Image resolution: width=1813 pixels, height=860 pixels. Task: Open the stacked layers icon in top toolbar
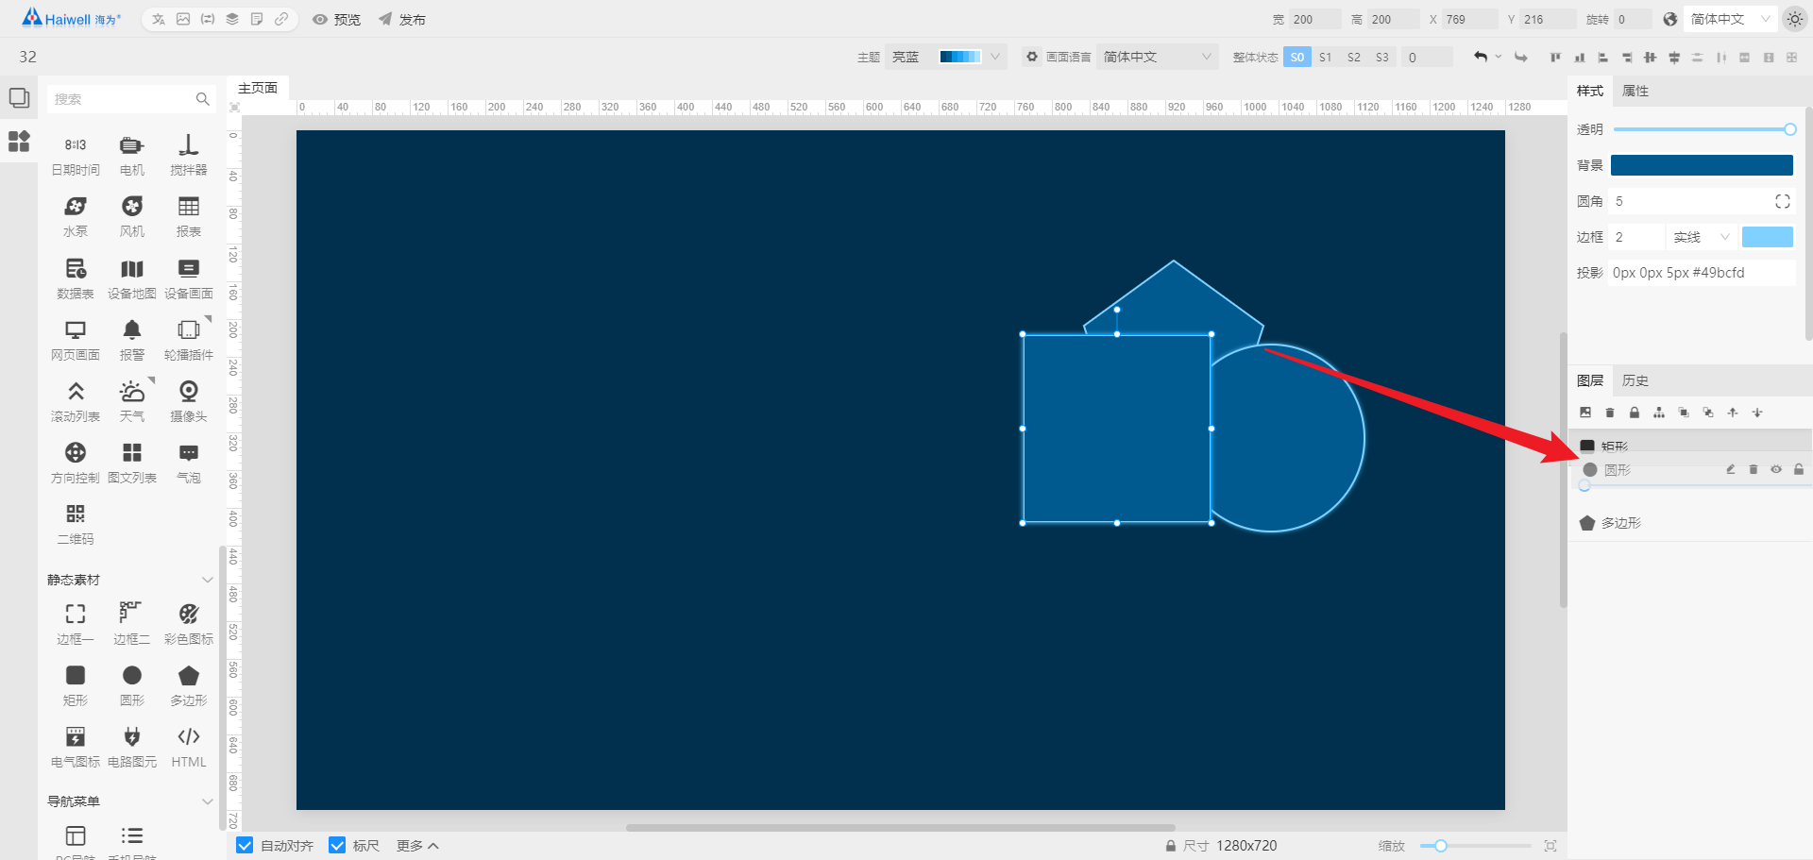tap(232, 19)
